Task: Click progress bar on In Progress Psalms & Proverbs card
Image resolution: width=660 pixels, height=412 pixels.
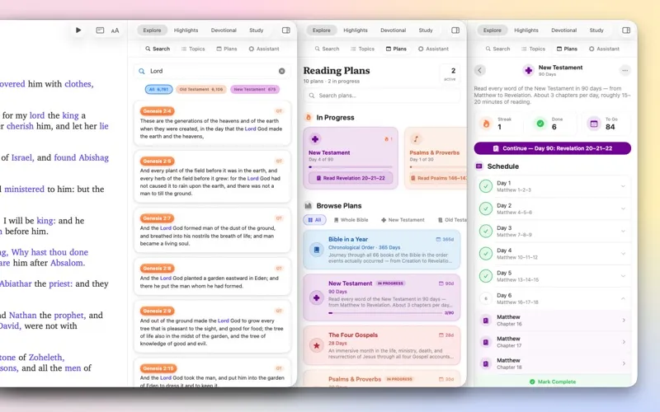Action: pos(438,167)
